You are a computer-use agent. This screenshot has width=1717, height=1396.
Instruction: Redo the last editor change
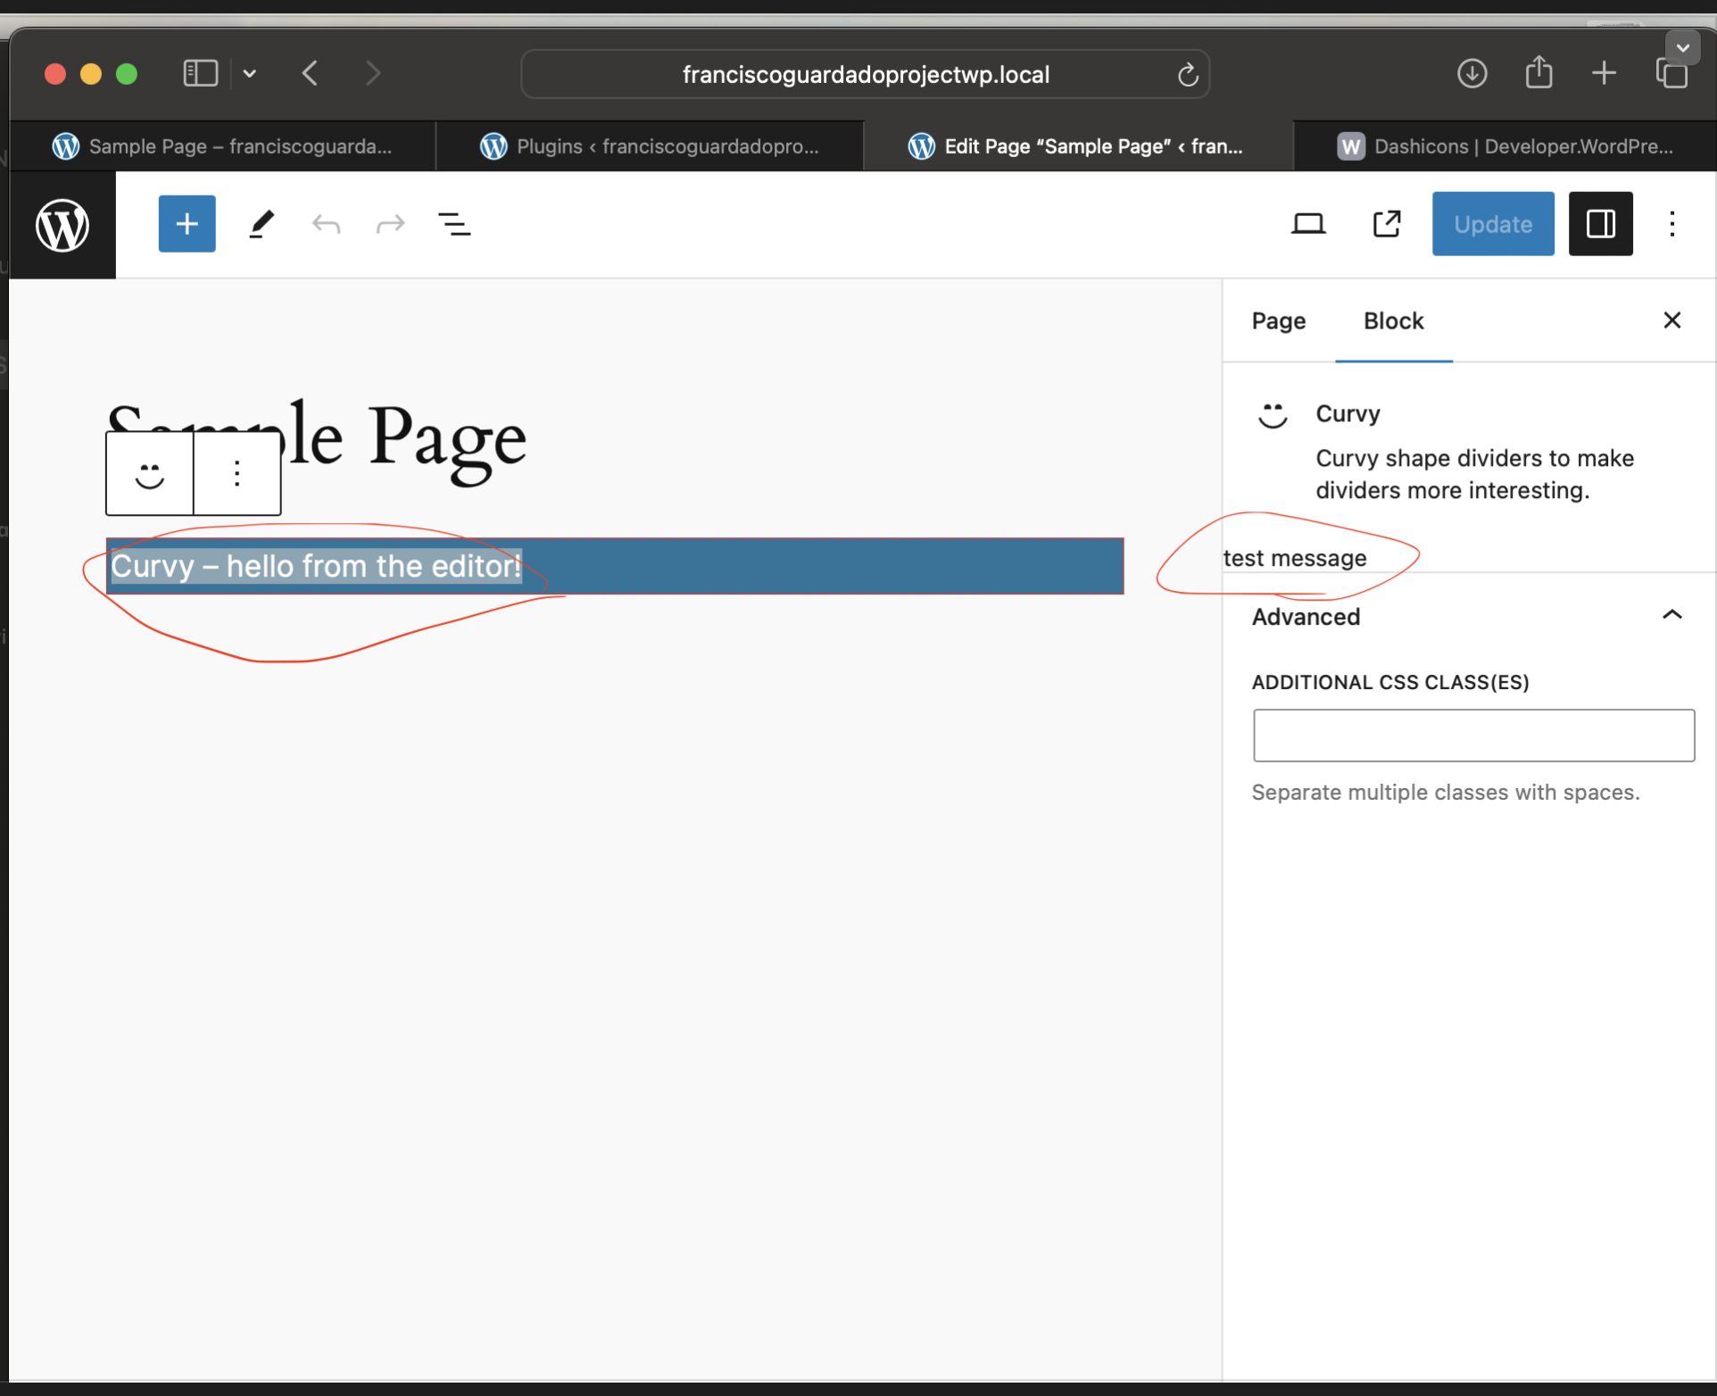(x=391, y=223)
